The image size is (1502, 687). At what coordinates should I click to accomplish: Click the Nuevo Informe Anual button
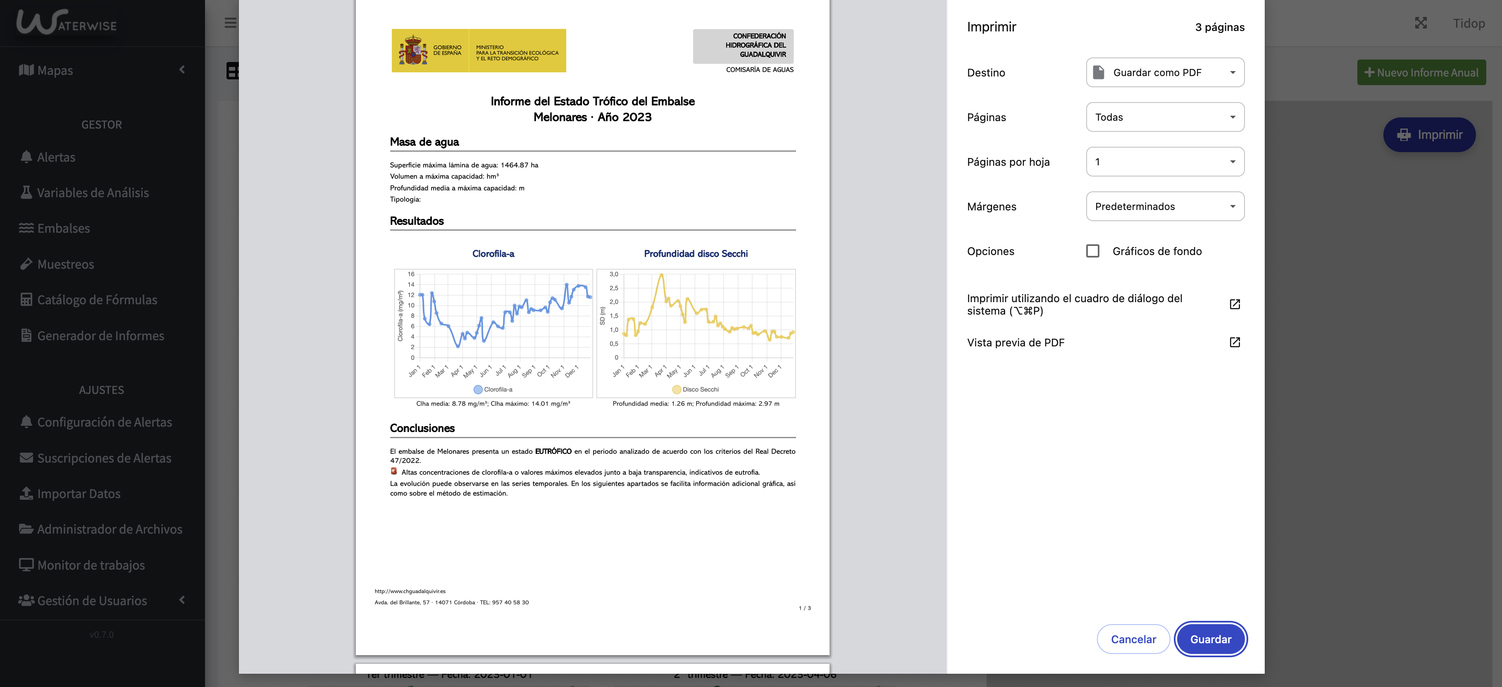tap(1421, 72)
